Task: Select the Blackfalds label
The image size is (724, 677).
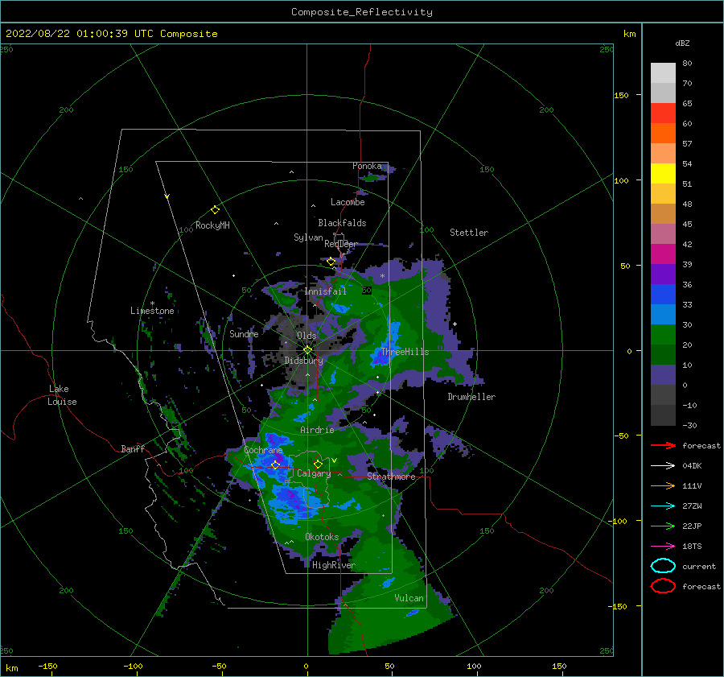Action: pyautogui.click(x=342, y=223)
